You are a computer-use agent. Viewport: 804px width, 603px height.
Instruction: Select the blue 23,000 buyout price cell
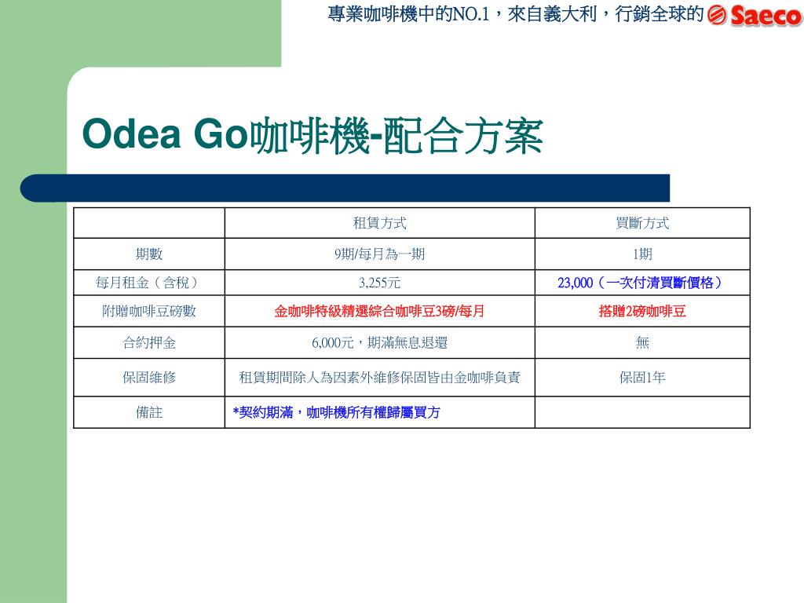click(x=642, y=283)
